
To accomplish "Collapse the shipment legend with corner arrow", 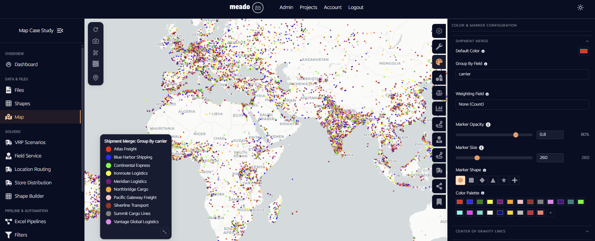I will pos(164,232).
